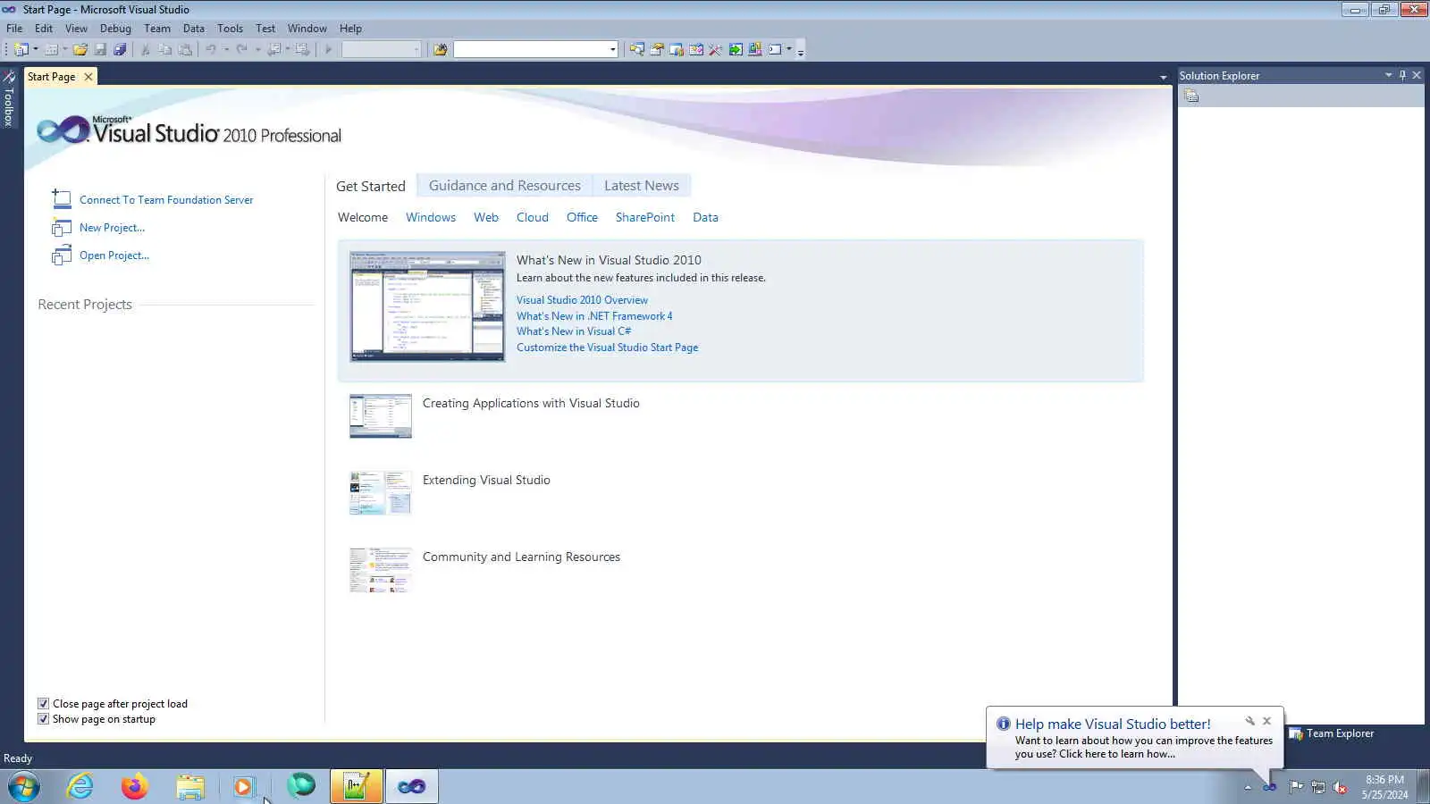
Task: Click the Redo toolbar icon
Action: (241, 49)
